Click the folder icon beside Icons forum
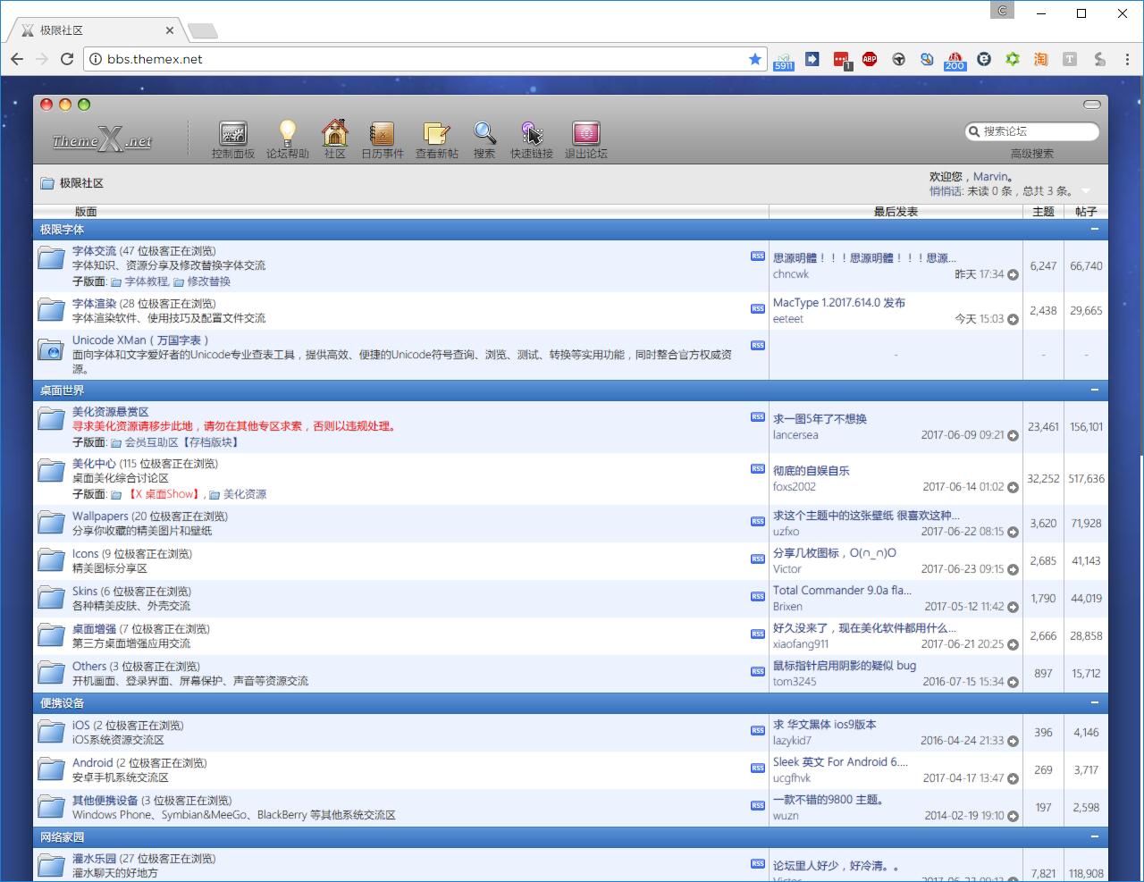This screenshot has width=1144, height=882. click(x=51, y=560)
